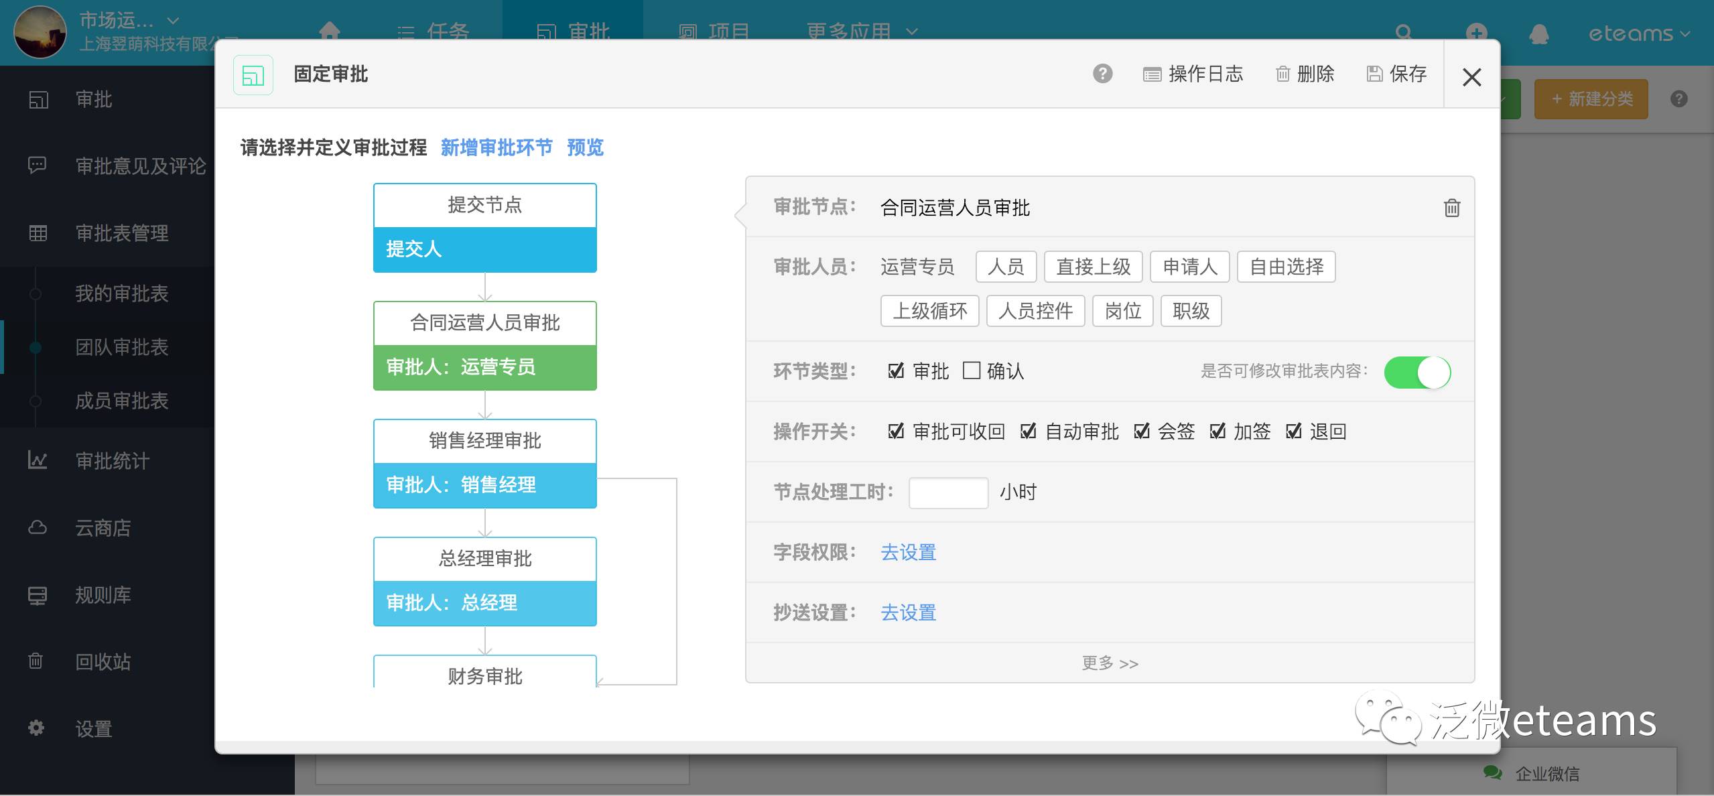Uncheck the 自动审批 checkbox

[x=1028, y=432]
